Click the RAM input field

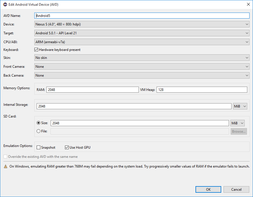pos(92,89)
